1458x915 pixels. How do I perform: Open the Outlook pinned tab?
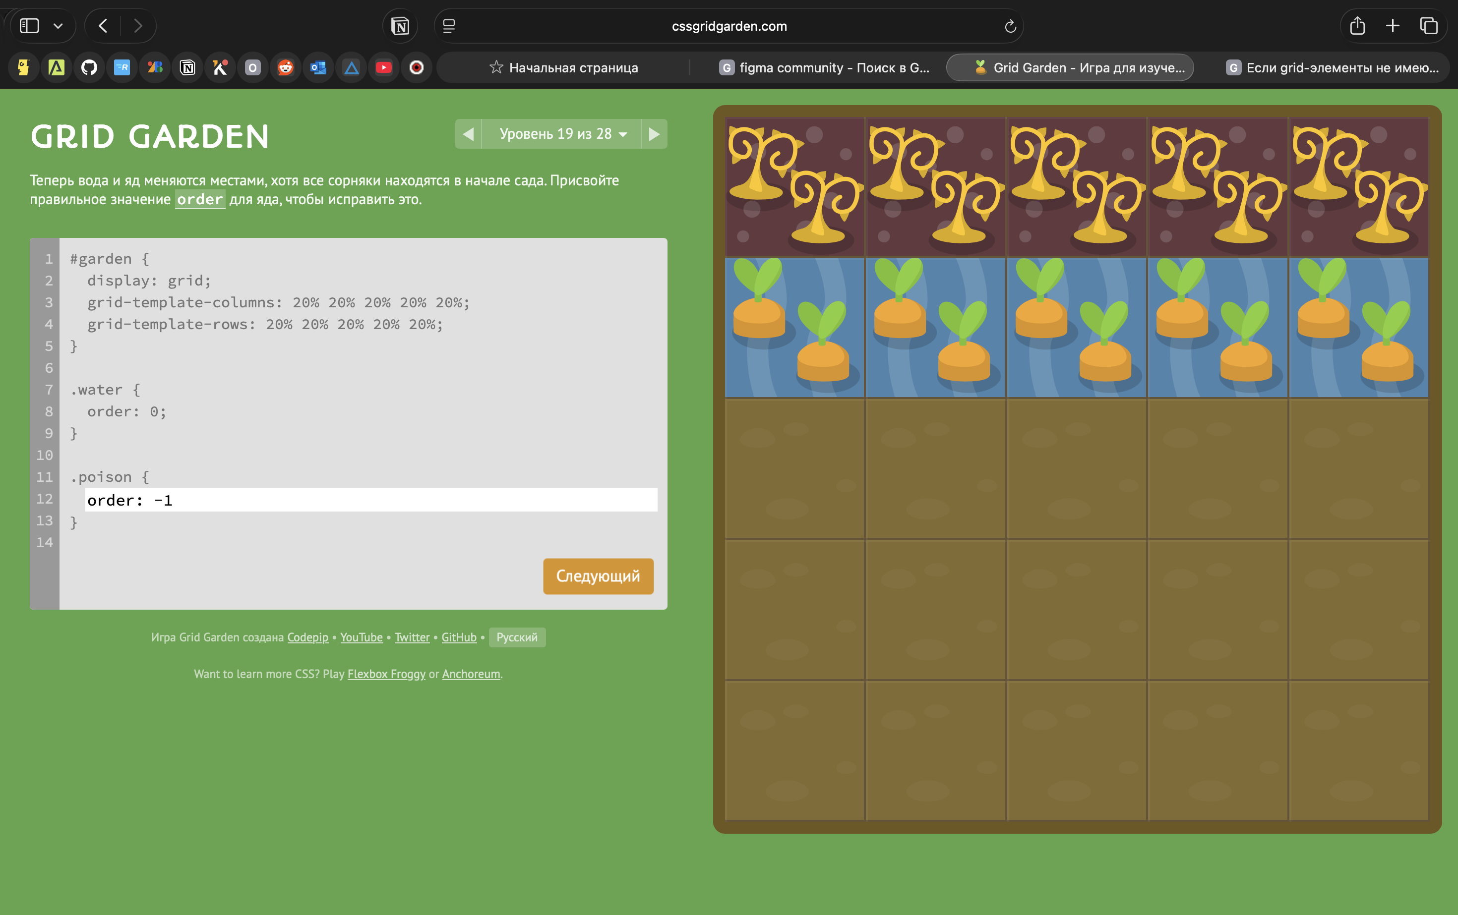(x=318, y=67)
